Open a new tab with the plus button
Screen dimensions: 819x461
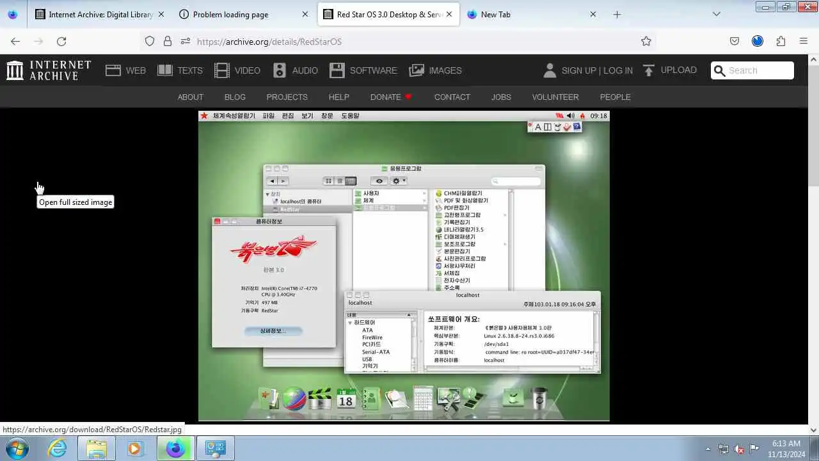[x=617, y=14]
